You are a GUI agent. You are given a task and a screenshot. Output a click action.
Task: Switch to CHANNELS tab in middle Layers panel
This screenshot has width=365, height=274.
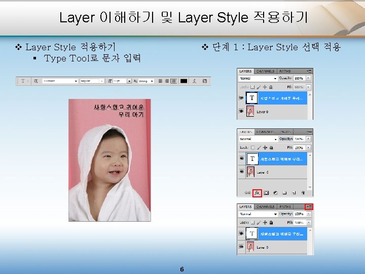(265, 132)
